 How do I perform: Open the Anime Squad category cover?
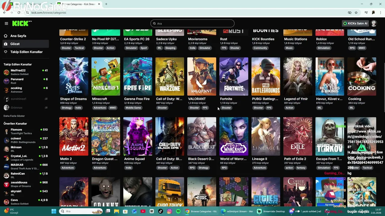click(138, 136)
